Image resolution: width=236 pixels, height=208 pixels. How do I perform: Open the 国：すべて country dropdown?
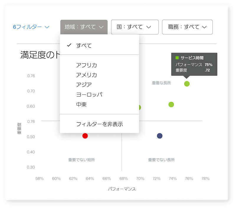tap(135, 27)
